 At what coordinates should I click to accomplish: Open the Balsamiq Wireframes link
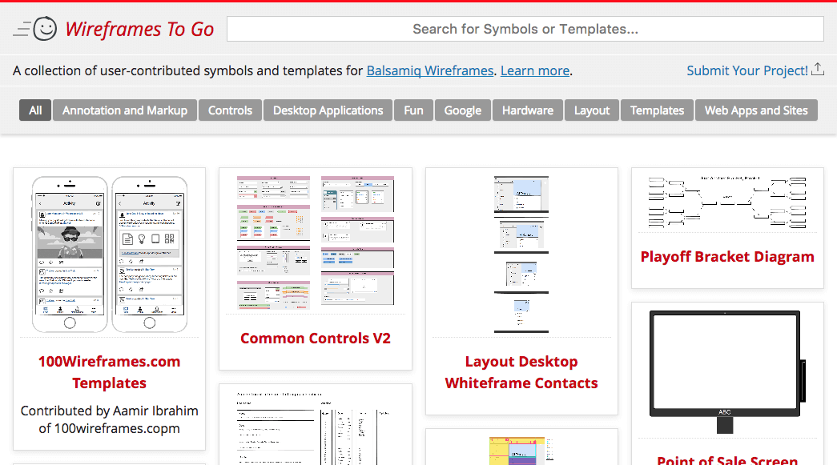430,70
